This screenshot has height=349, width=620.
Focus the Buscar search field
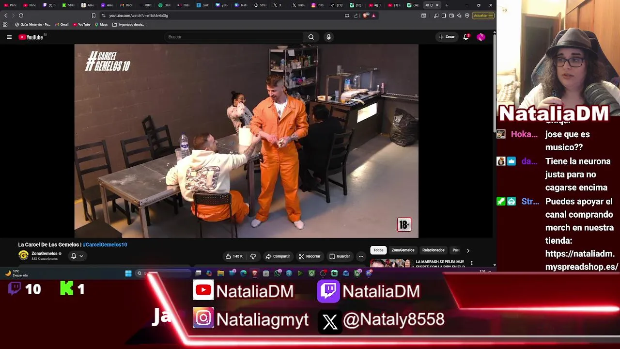point(233,37)
